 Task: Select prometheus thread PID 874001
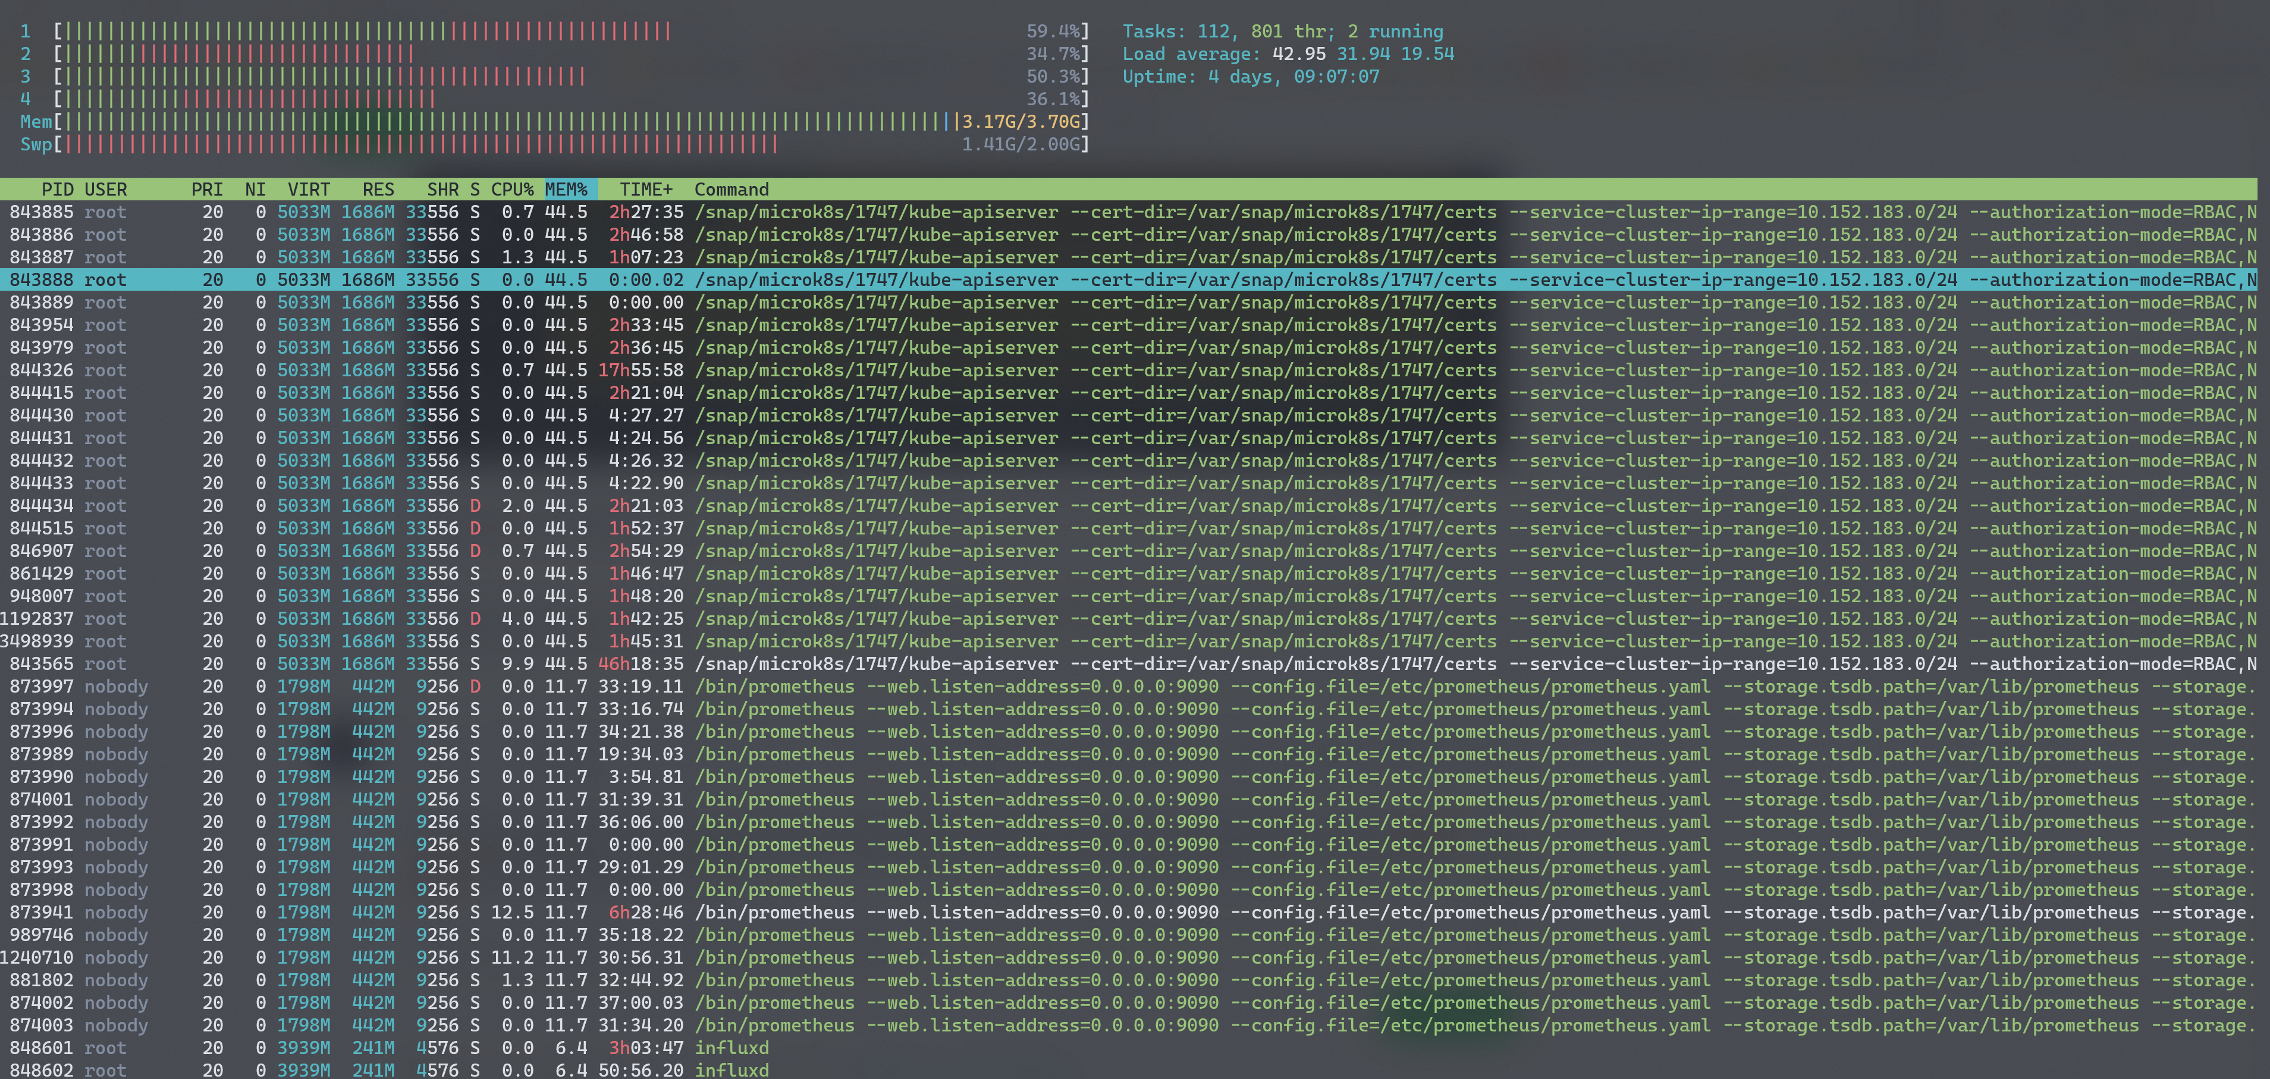1129,800
